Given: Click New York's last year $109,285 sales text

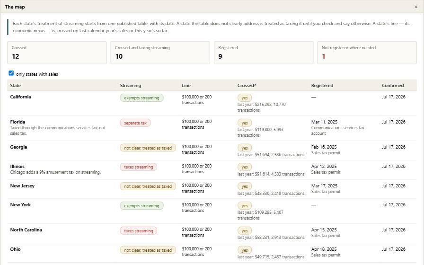Looking at the screenshot, I should 260,215.
